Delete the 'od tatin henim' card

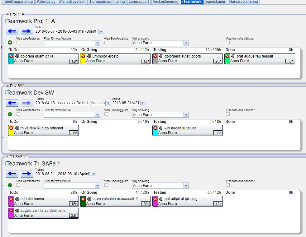(11, 199)
